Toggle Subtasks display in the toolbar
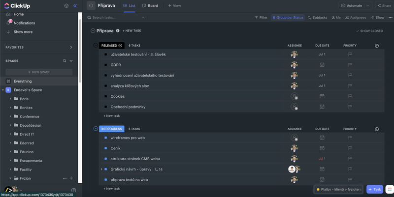Image resolution: width=394 pixels, height=197 pixels. tap(317, 18)
